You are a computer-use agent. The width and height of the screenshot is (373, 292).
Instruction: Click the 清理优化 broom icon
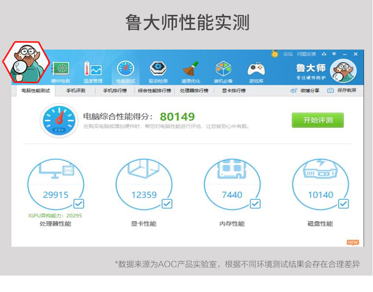tap(191, 70)
